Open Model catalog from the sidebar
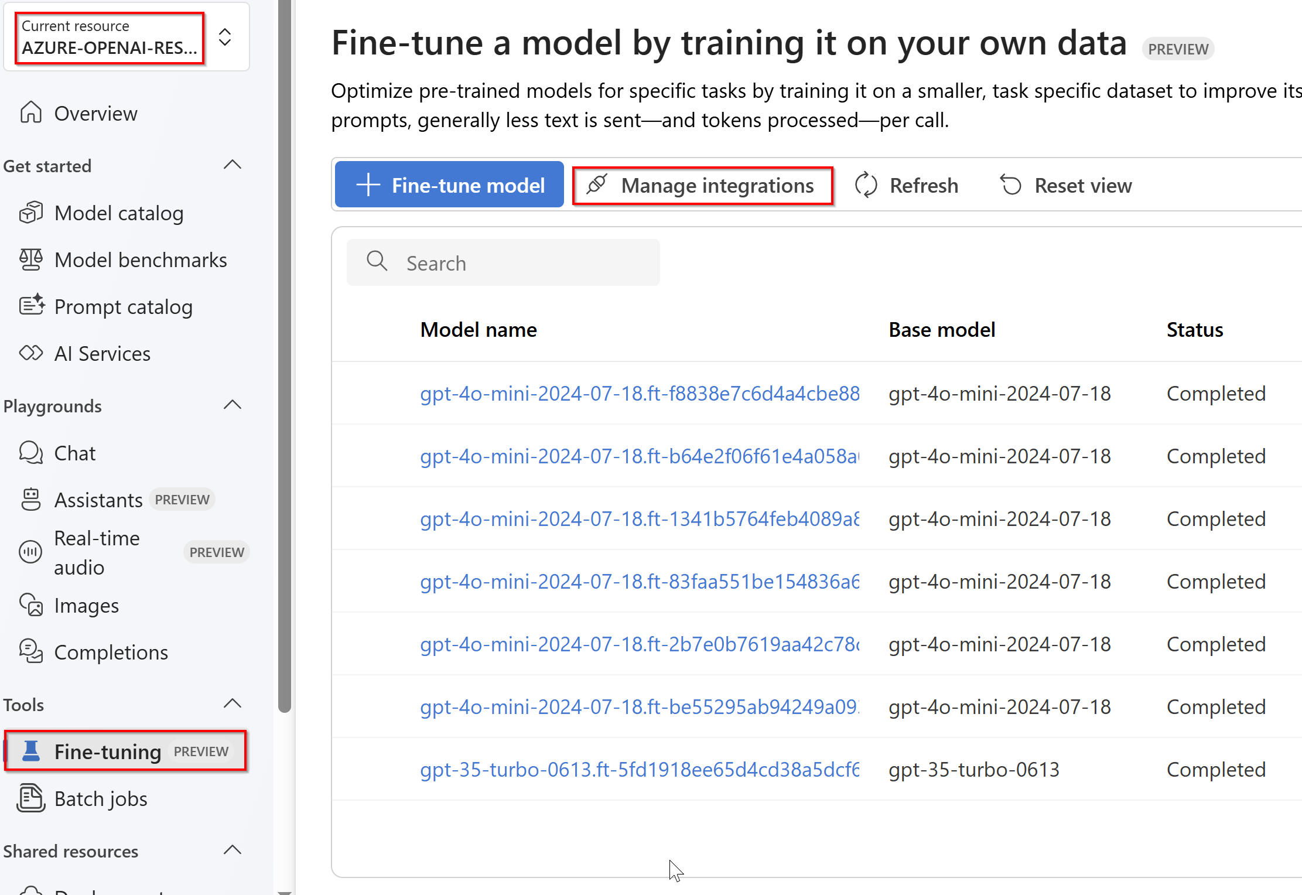The image size is (1302, 895). tap(118, 213)
